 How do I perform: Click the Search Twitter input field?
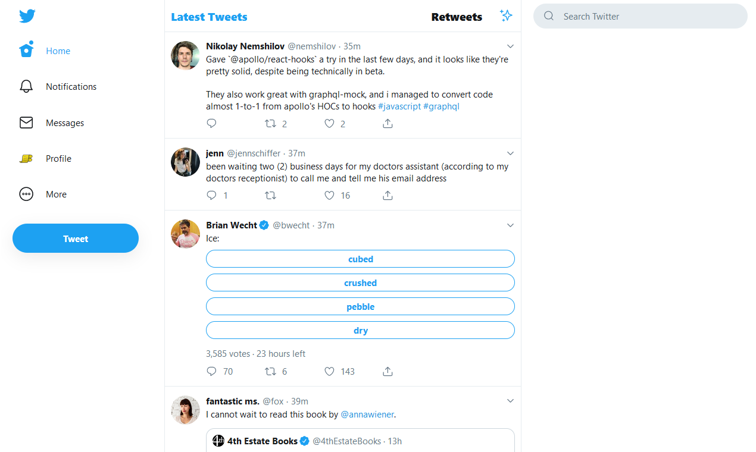640,16
